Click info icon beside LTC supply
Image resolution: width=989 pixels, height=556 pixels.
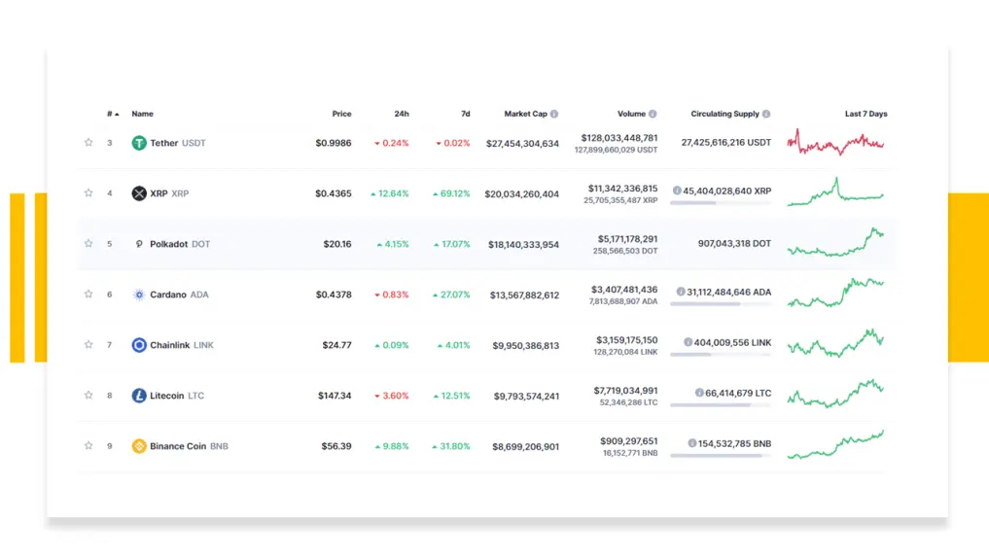pos(699,393)
